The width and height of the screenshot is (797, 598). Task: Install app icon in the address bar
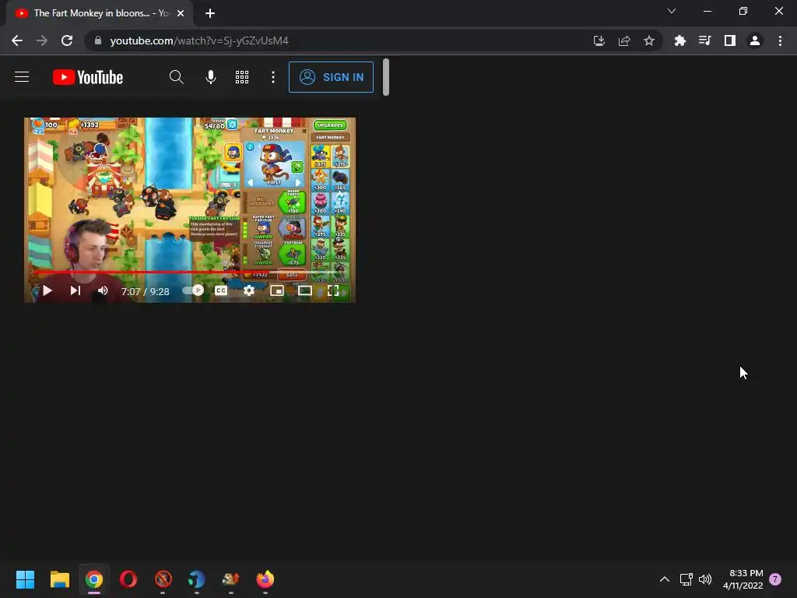pos(599,40)
